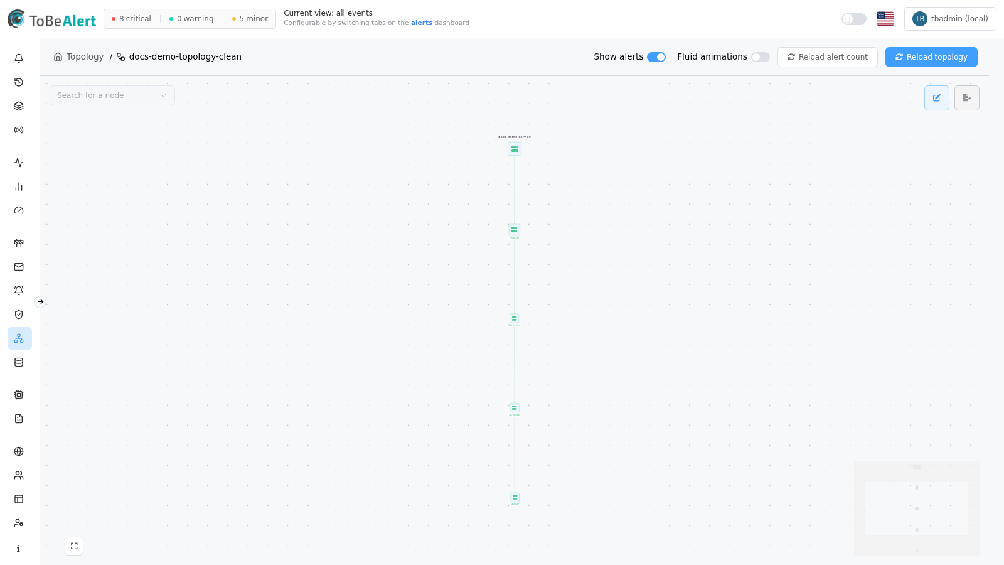
Task: Open the gauge dashboard sidebar icon
Action: [19, 210]
